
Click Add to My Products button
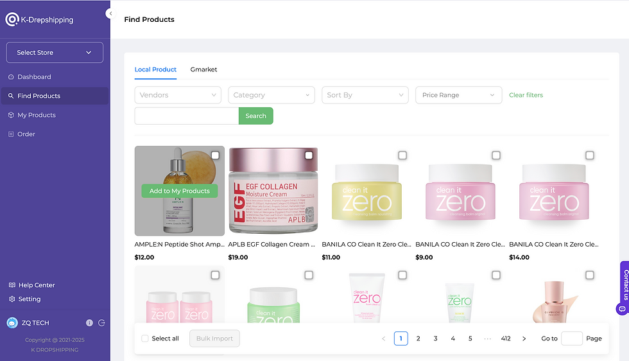pos(180,191)
